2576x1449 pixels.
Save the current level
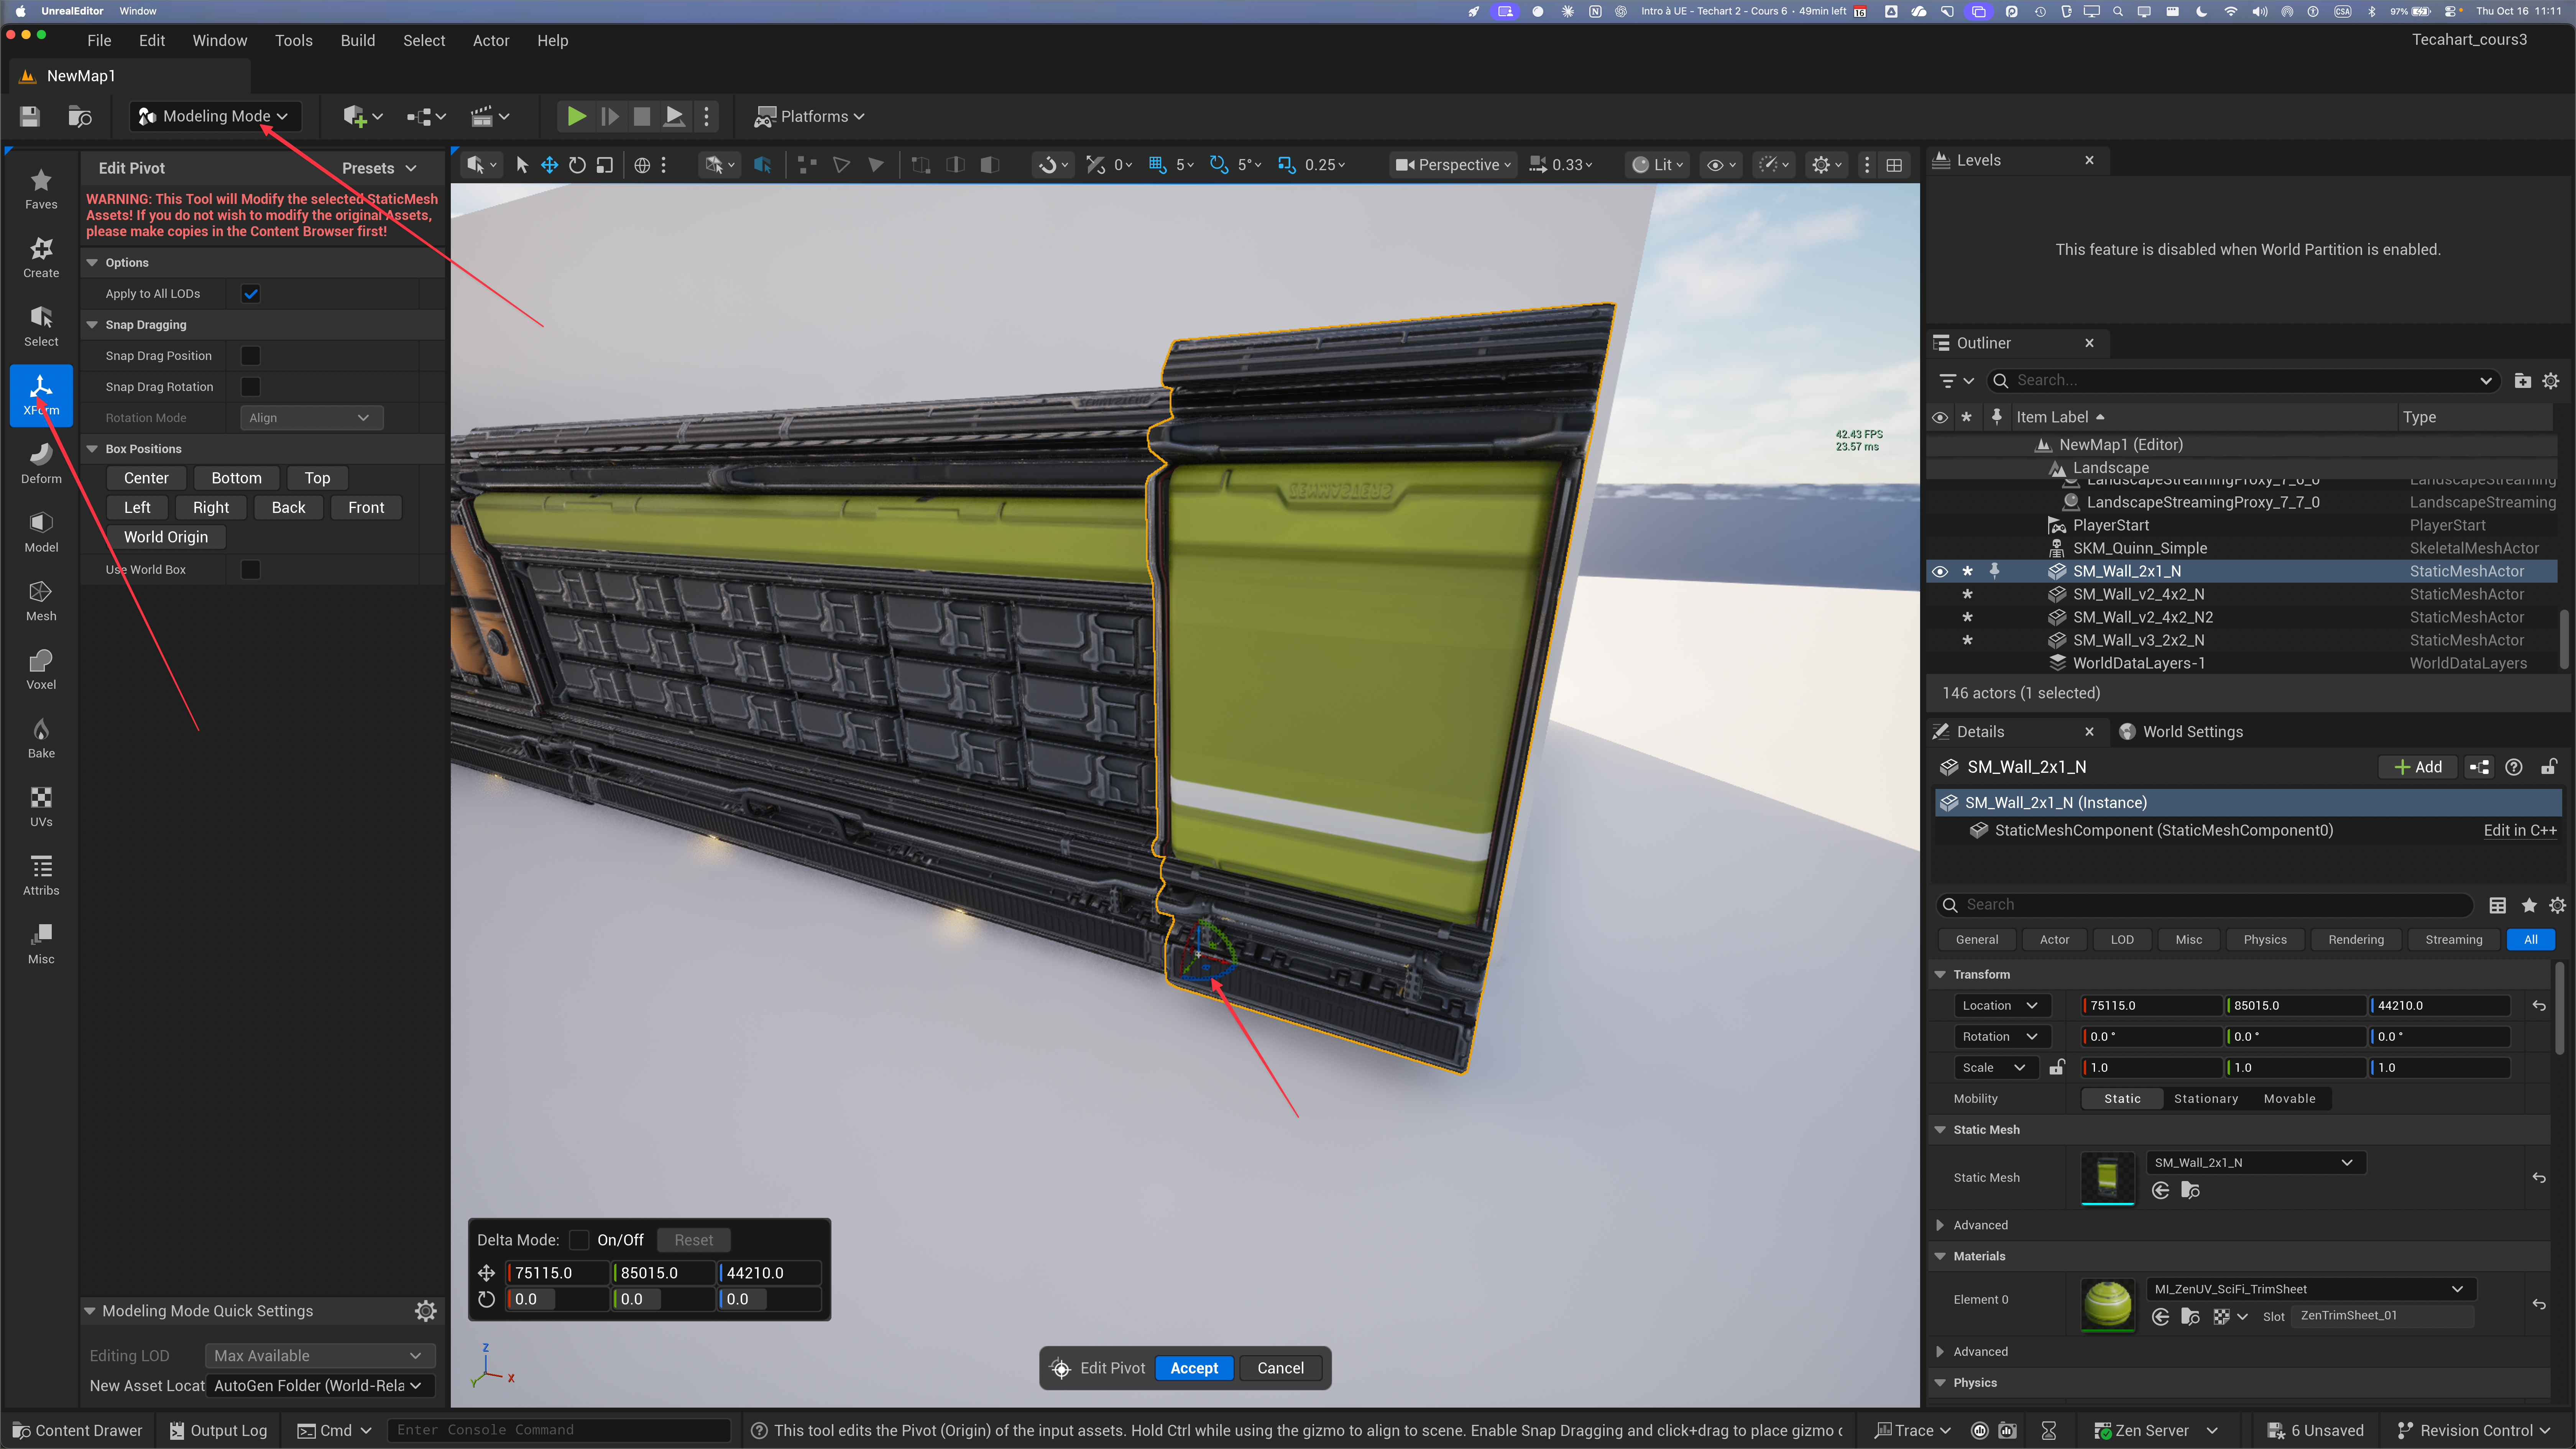point(30,116)
